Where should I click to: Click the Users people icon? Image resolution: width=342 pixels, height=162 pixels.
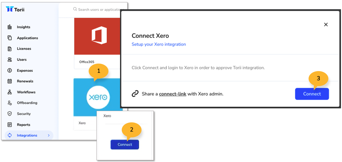[x=10, y=59]
